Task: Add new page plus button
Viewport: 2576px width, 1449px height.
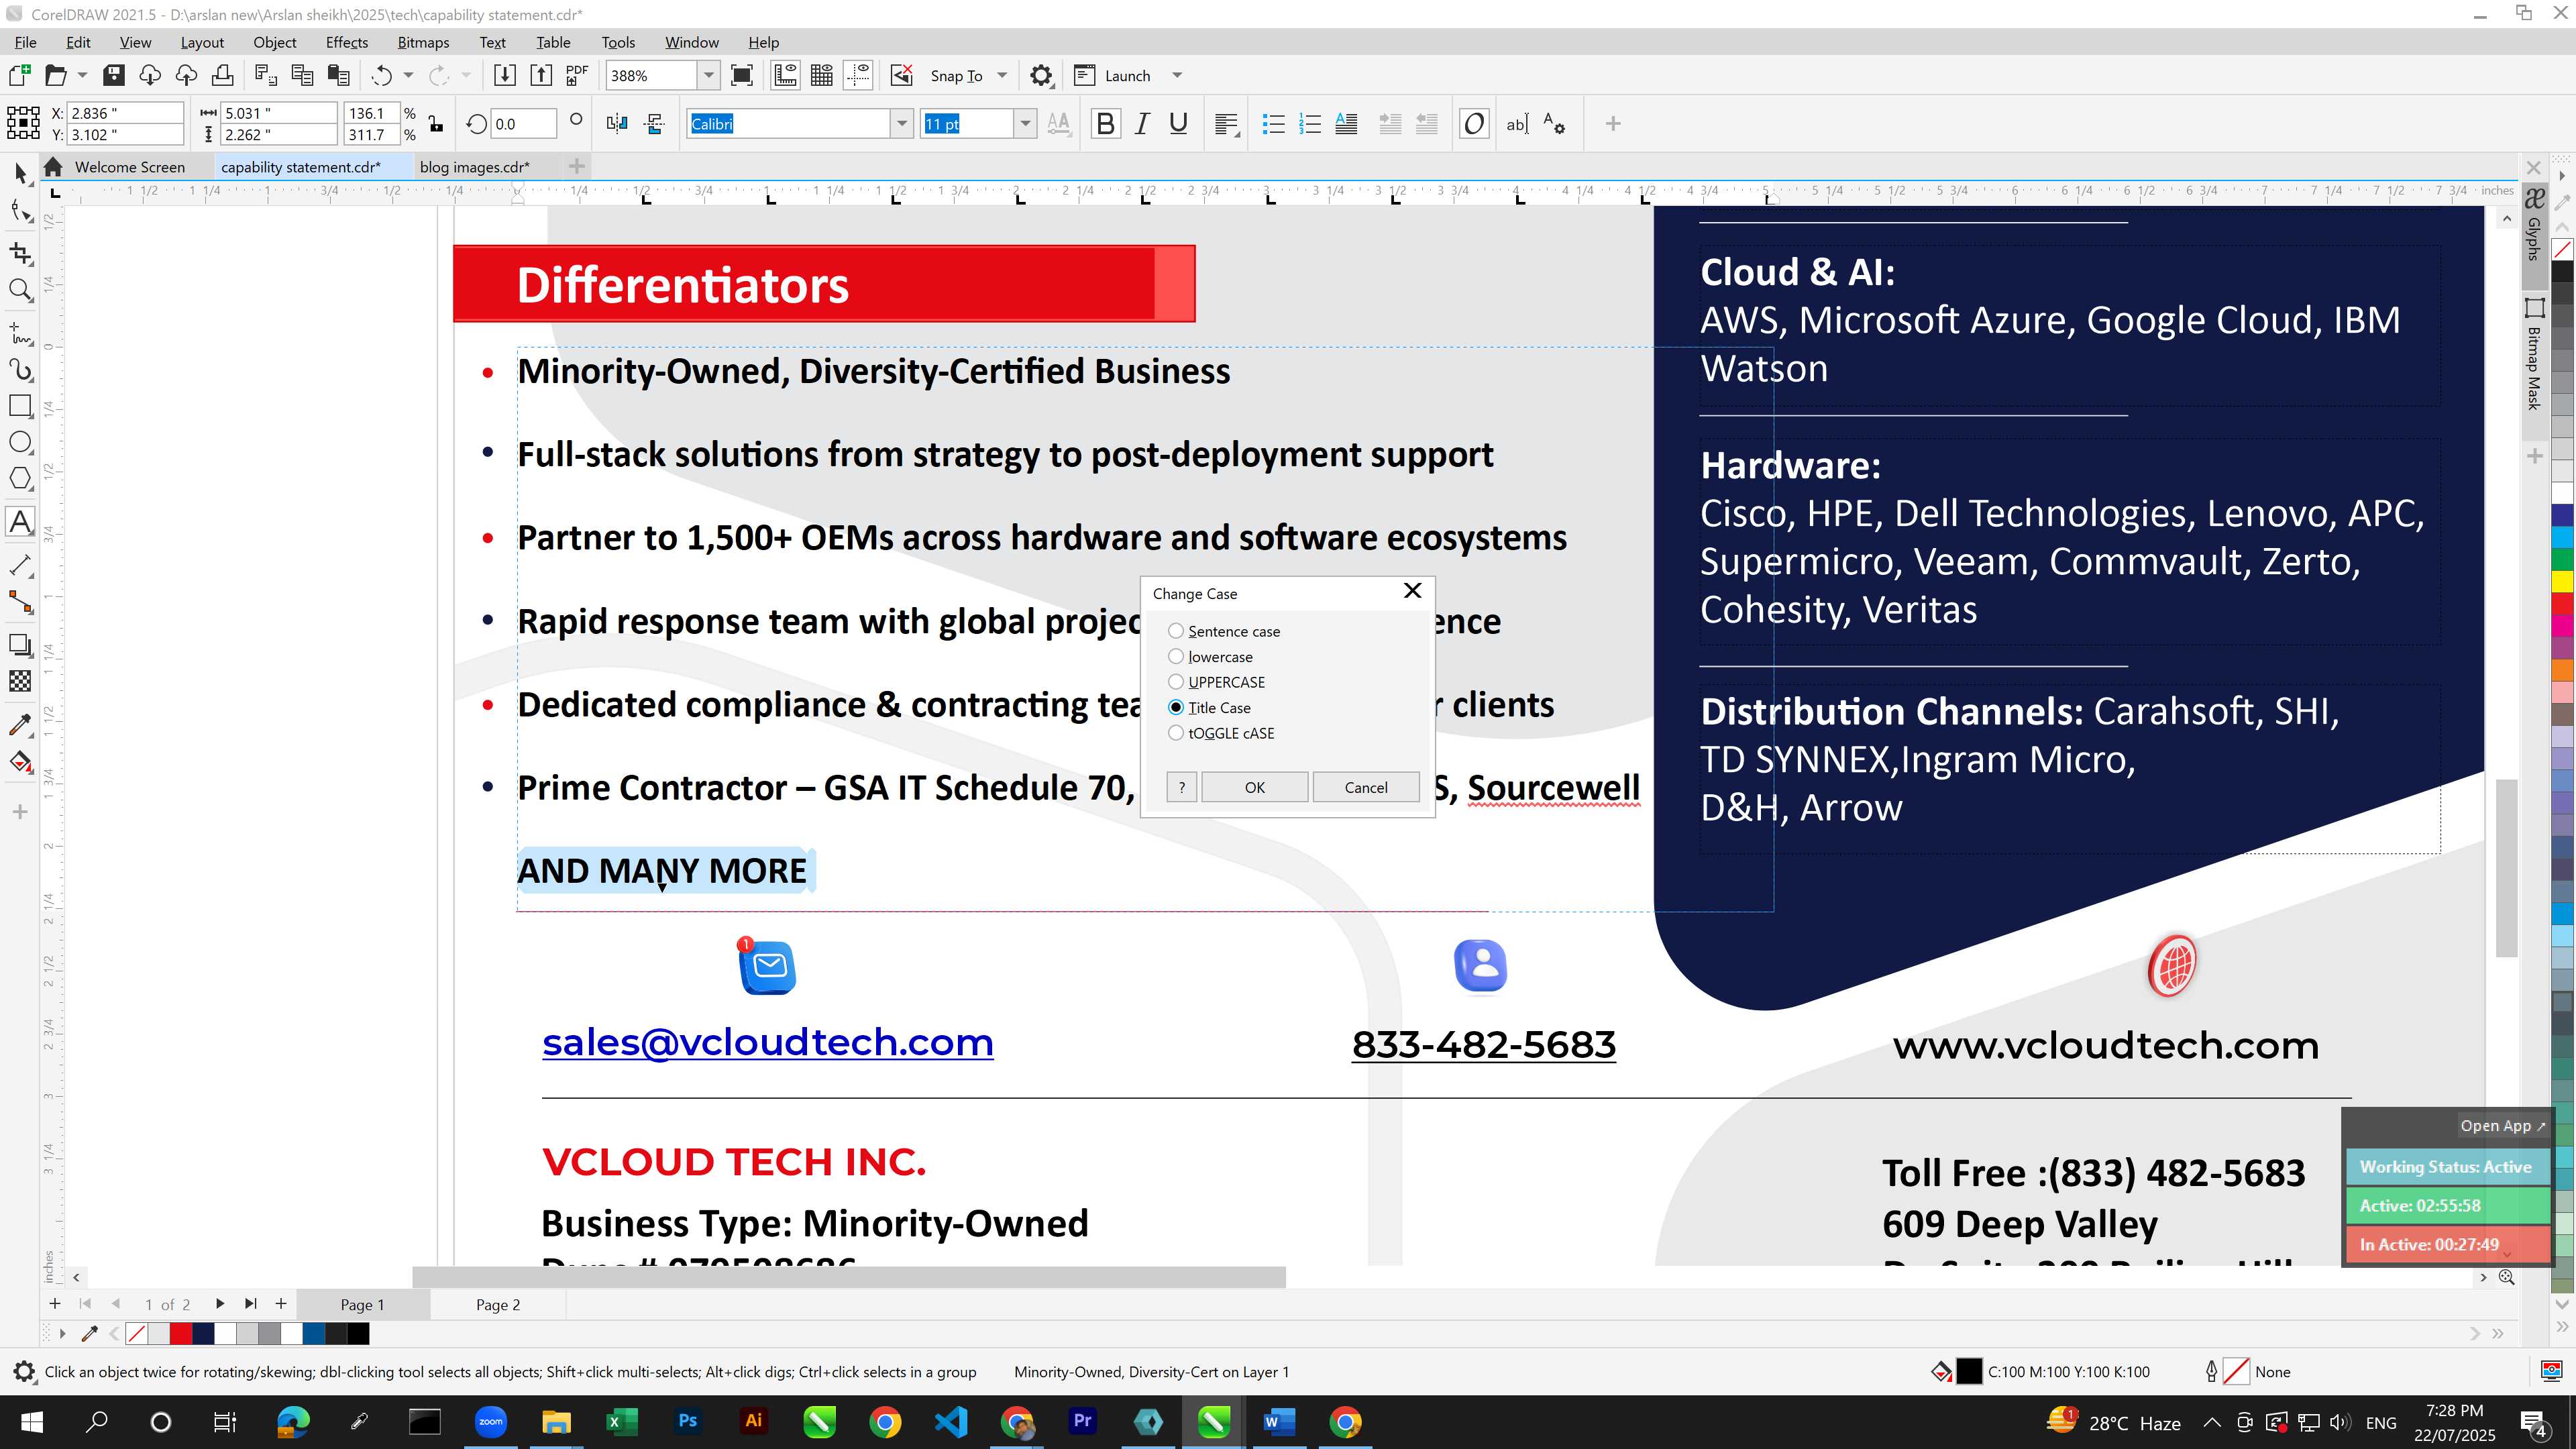Action: pyautogui.click(x=281, y=1304)
